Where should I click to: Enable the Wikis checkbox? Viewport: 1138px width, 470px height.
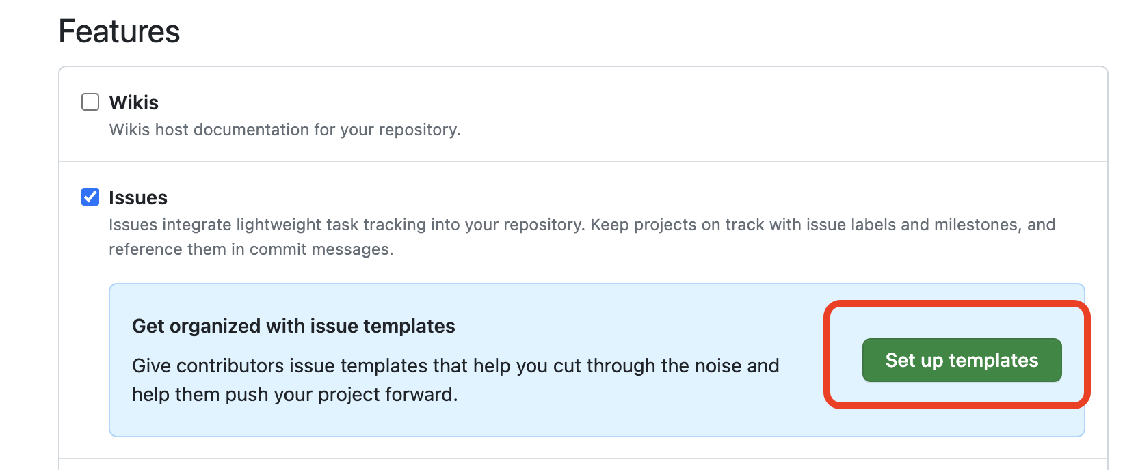(90, 102)
